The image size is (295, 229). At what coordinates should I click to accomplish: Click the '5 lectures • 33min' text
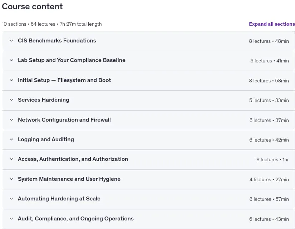tap(269, 101)
